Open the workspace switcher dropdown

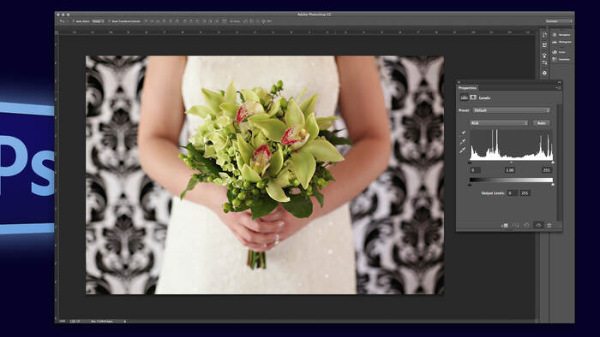pos(559,21)
